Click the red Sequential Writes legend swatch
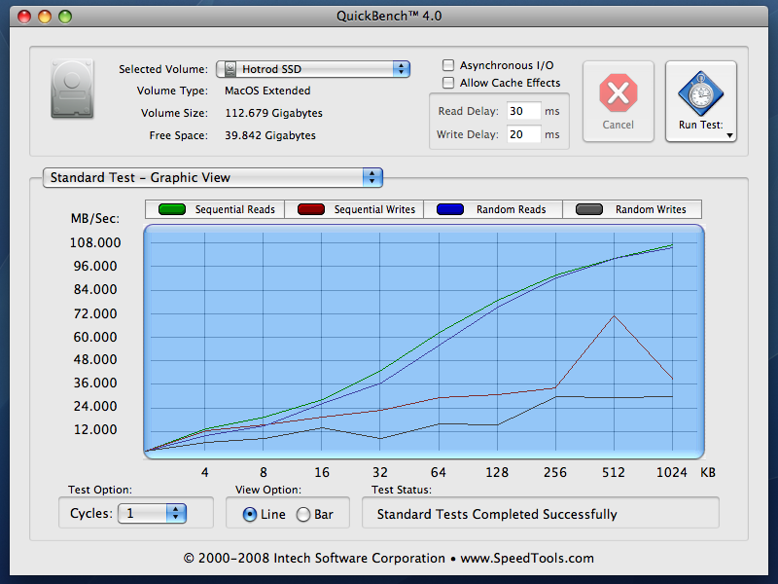The height and width of the screenshot is (584, 778). (311, 209)
